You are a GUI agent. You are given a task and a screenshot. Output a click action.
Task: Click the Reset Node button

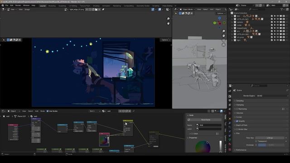coord(204,120)
